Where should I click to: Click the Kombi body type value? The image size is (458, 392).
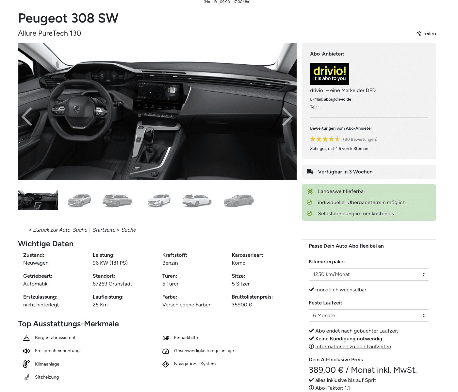pos(239,263)
